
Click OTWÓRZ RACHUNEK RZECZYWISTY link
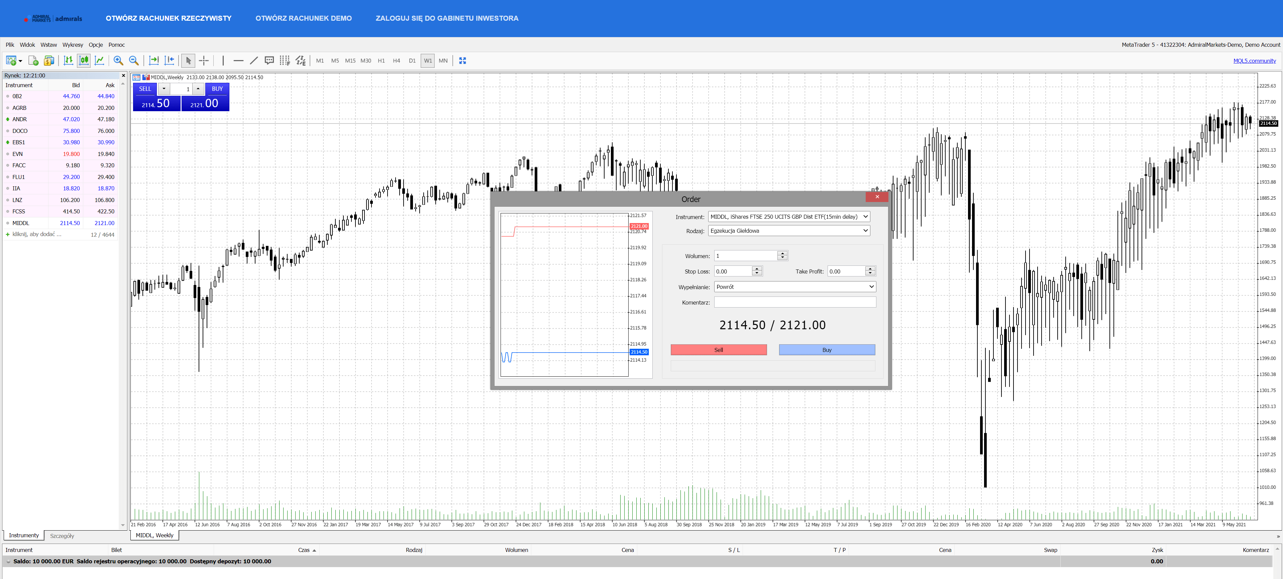click(x=168, y=18)
